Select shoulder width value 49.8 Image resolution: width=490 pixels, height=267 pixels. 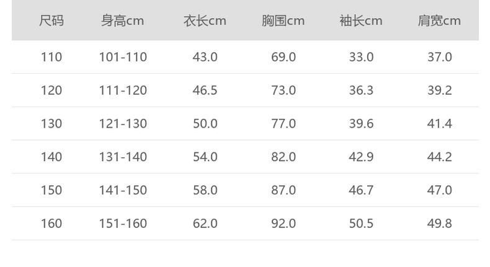(x=439, y=224)
